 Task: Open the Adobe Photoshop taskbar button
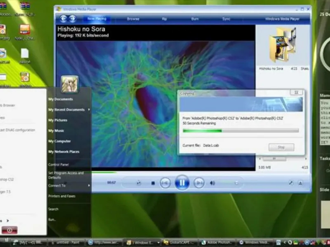point(217,242)
